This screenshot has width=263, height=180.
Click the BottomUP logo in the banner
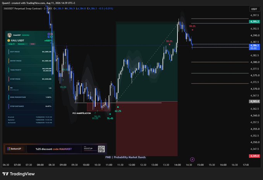14,149
